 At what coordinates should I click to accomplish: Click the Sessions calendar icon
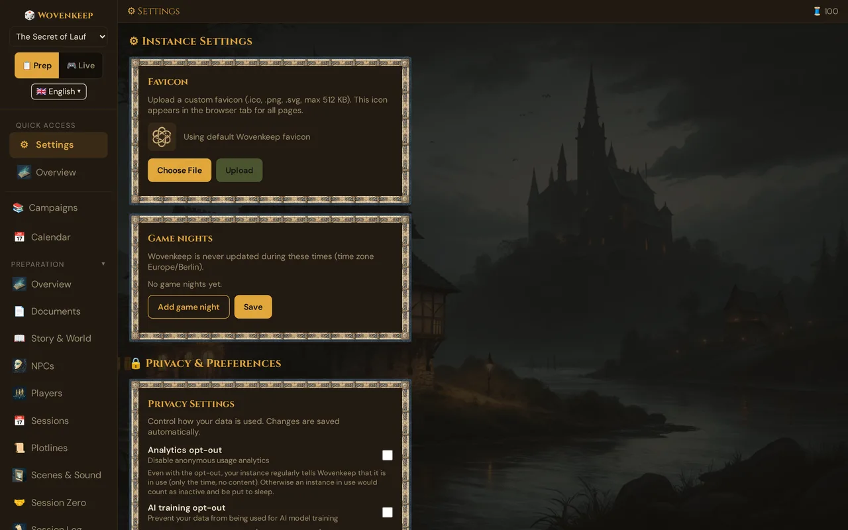[19, 421]
